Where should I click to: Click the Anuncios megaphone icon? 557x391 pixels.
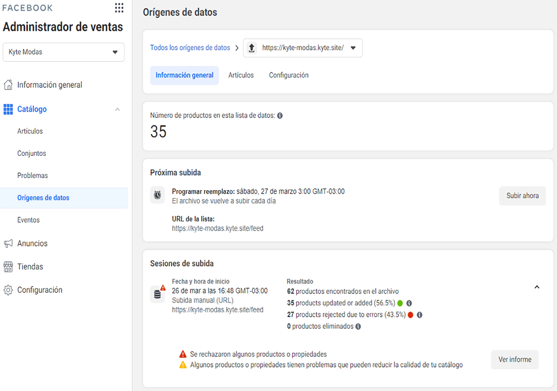(x=8, y=243)
